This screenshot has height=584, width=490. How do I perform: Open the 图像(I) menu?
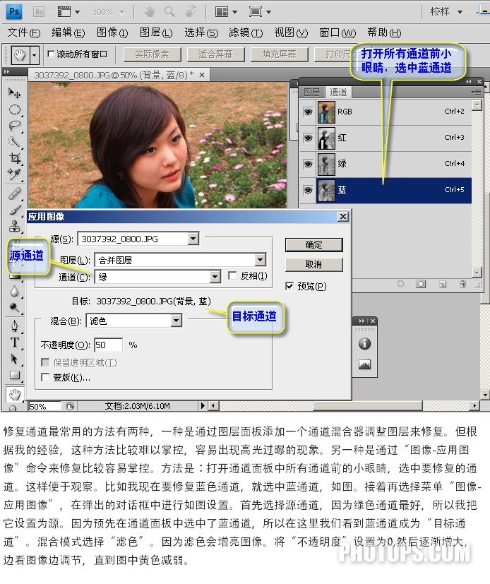pyautogui.click(x=112, y=32)
